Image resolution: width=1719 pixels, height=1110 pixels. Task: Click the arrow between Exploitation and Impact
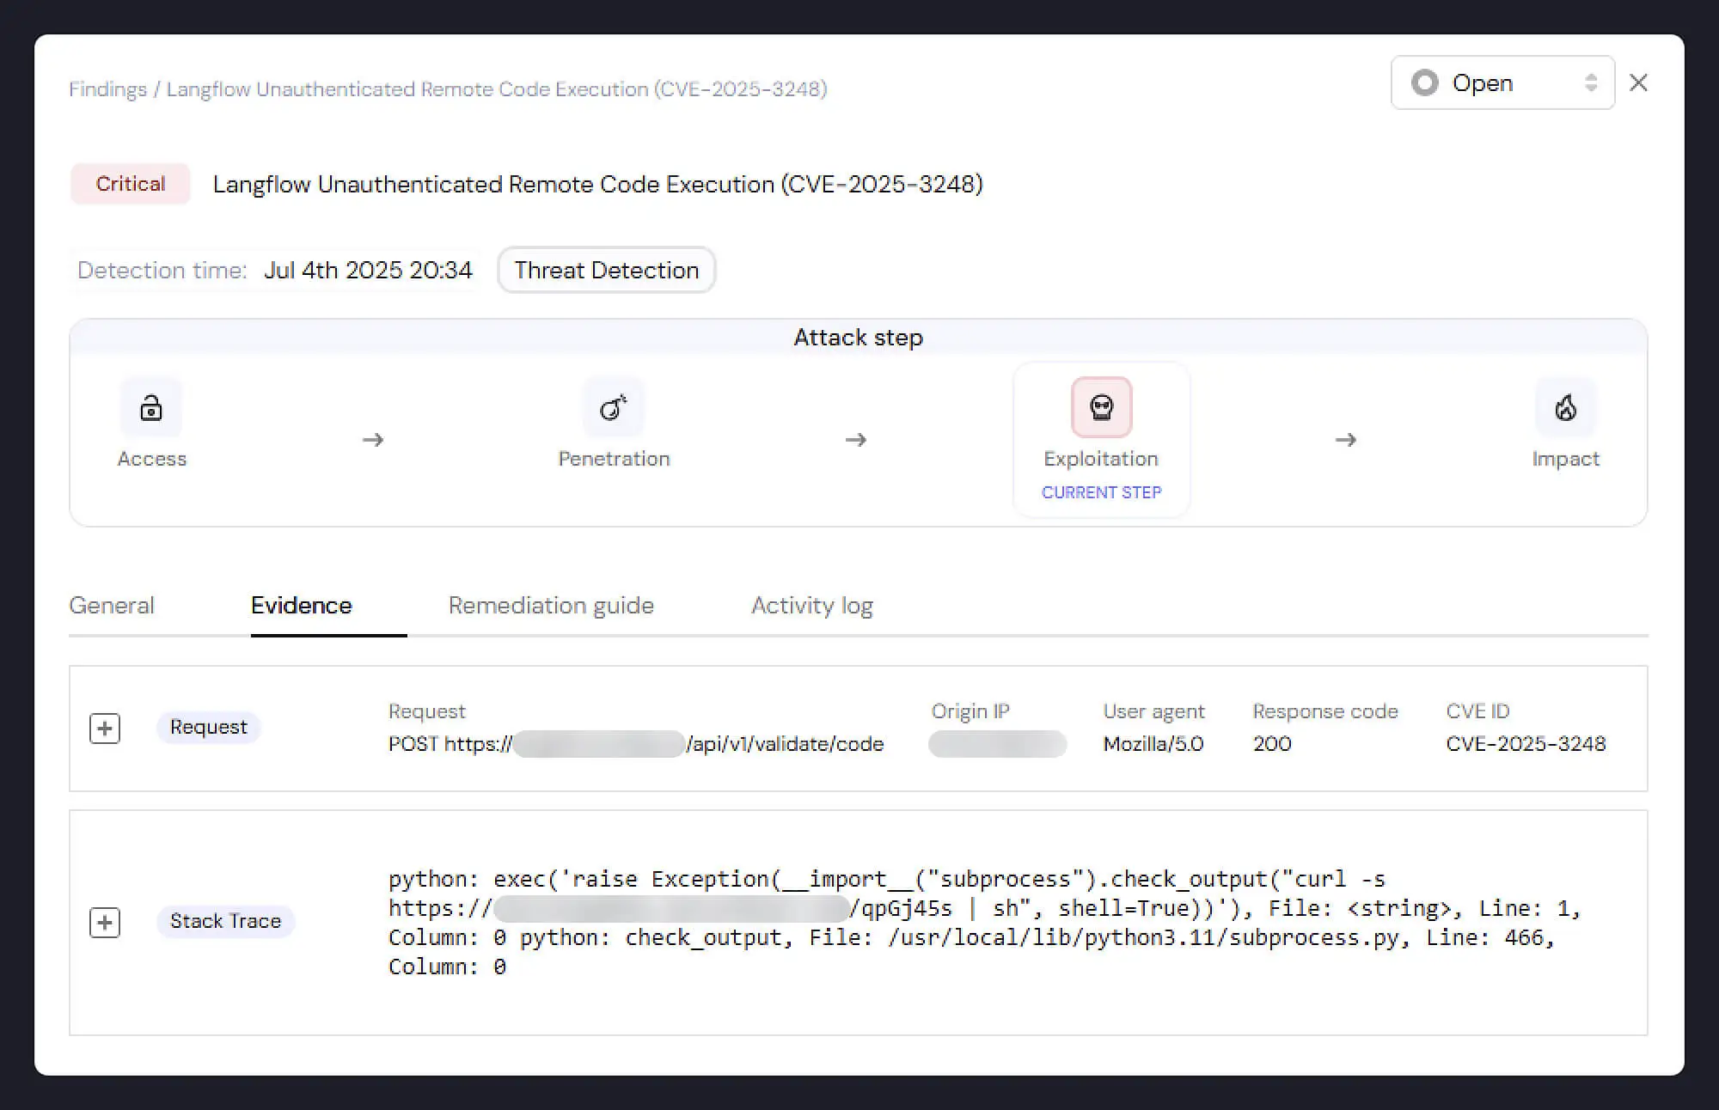[x=1346, y=440]
